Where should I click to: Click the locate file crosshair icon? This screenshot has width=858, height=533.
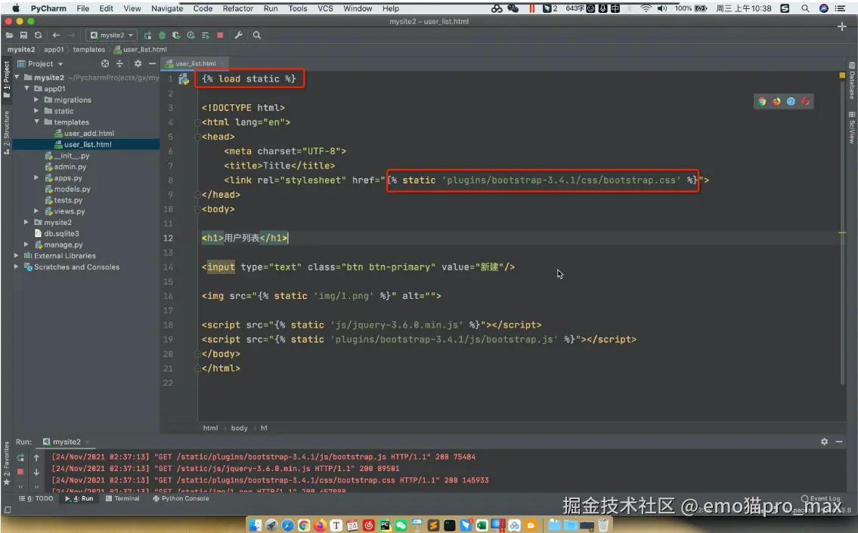pos(105,63)
